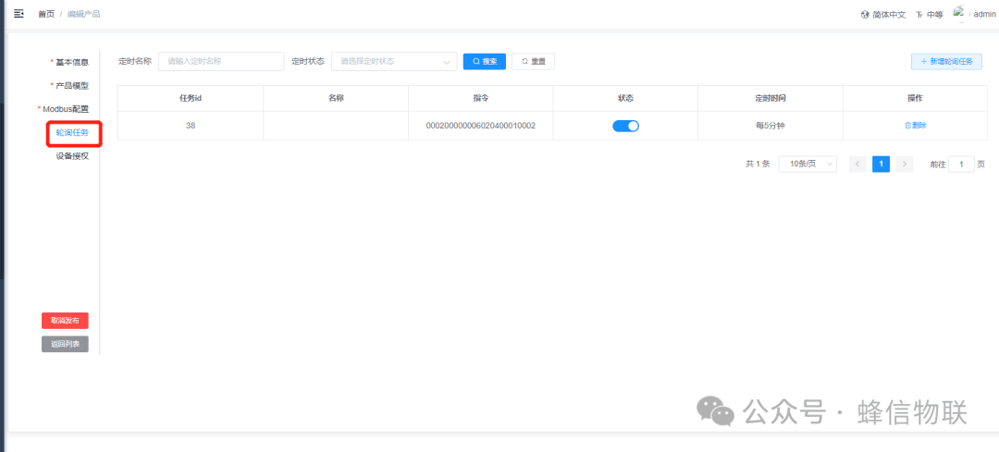Image resolution: width=999 pixels, height=452 pixels.
Task: Click the 共 1 条 total count text
Action: pos(758,165)
